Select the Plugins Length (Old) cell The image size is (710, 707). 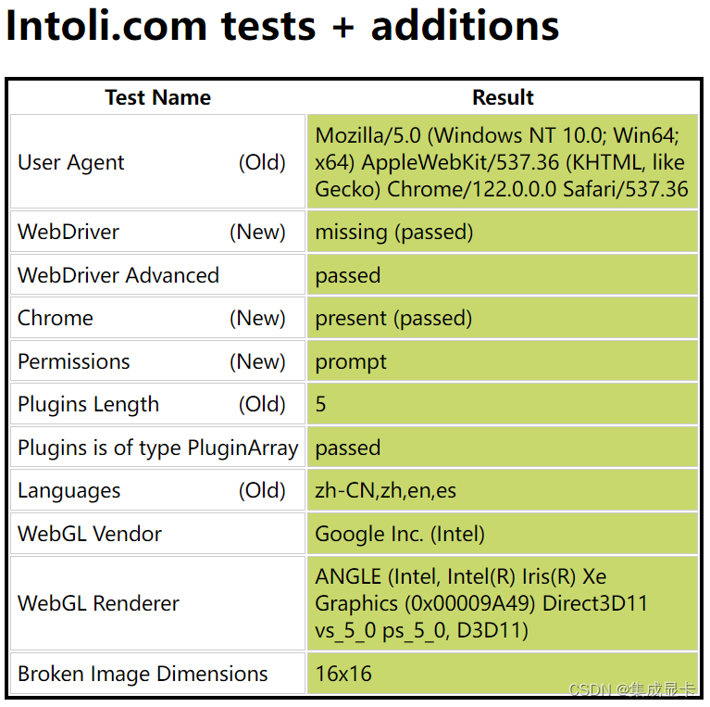click(x=158, y=404)
